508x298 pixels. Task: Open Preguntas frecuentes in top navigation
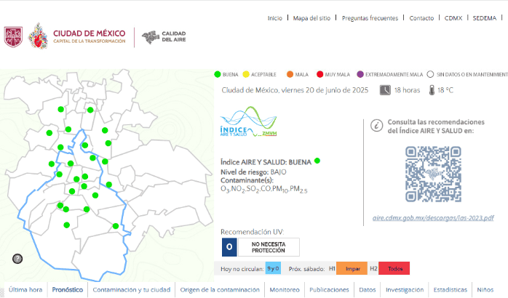click(370, 17)
